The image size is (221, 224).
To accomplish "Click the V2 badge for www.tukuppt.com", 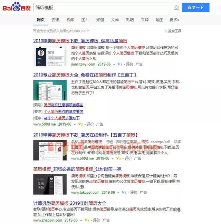I will click(124, 193).
